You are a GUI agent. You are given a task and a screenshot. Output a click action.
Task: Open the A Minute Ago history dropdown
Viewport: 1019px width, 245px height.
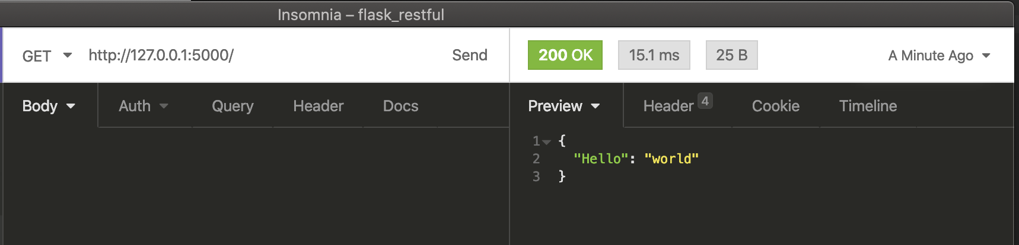click(939, 56)
